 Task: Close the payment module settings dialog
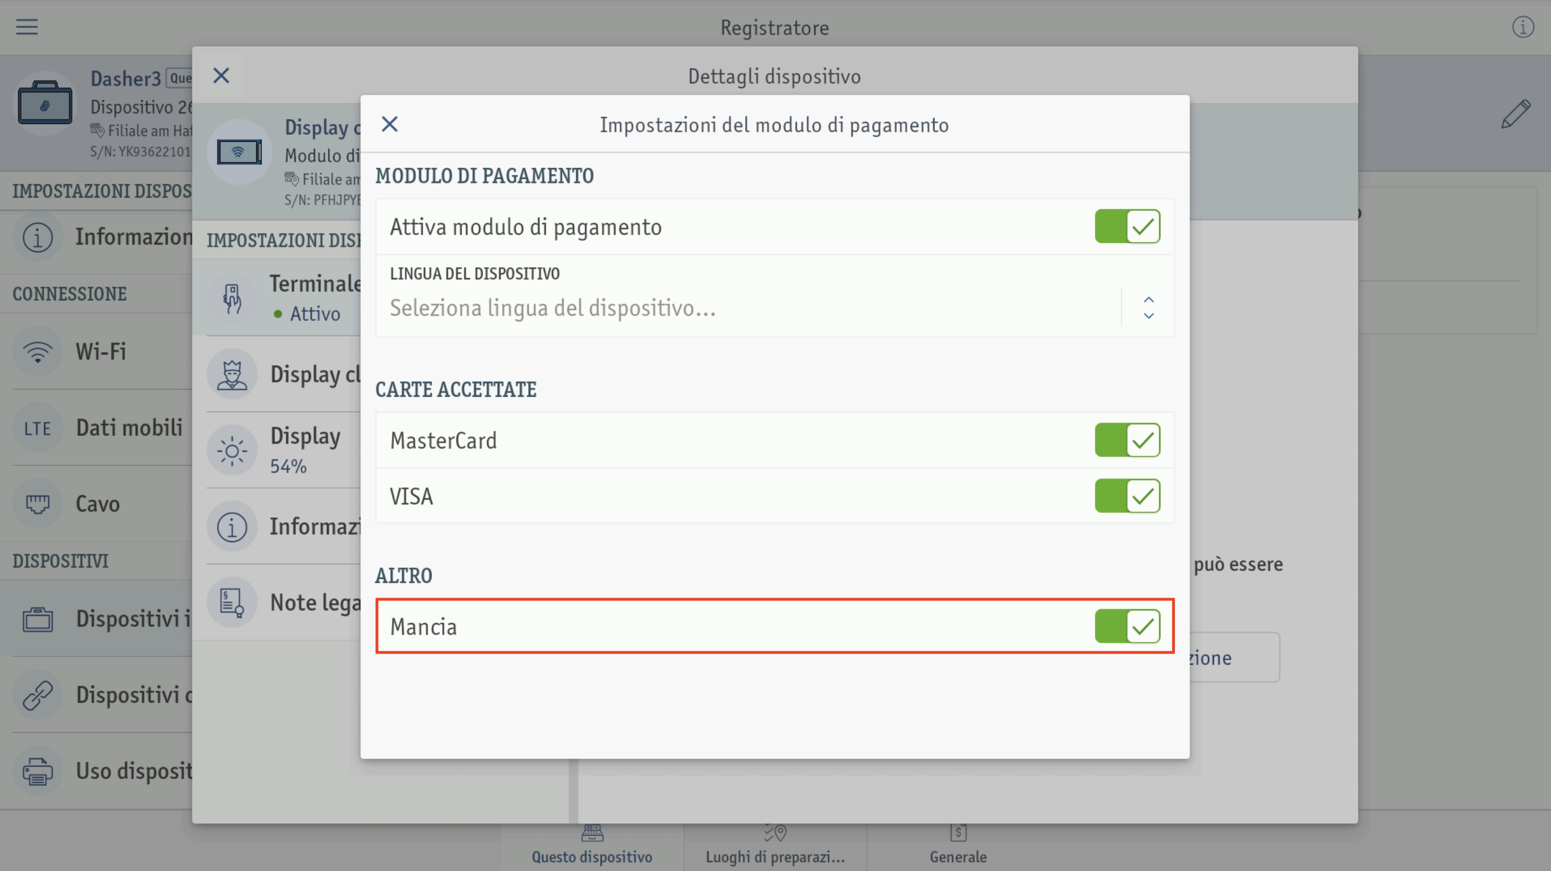[x=390, y=125]
